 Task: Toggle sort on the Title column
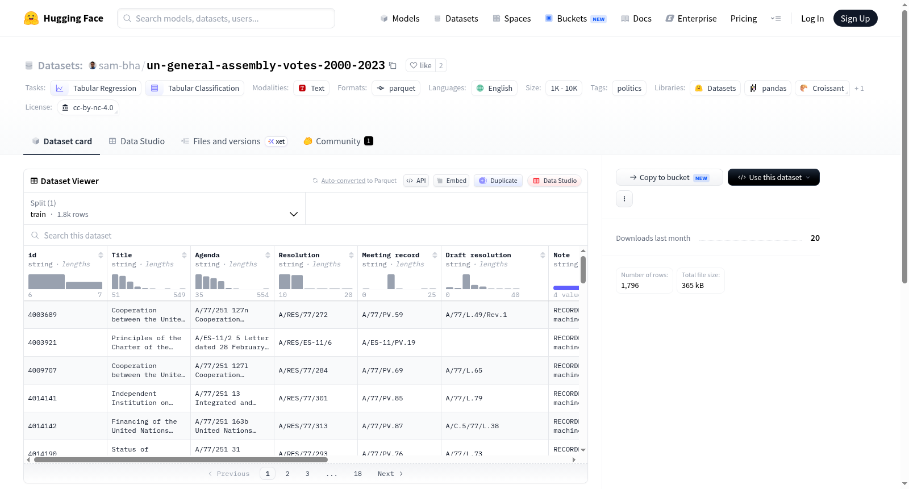[184, 255]
